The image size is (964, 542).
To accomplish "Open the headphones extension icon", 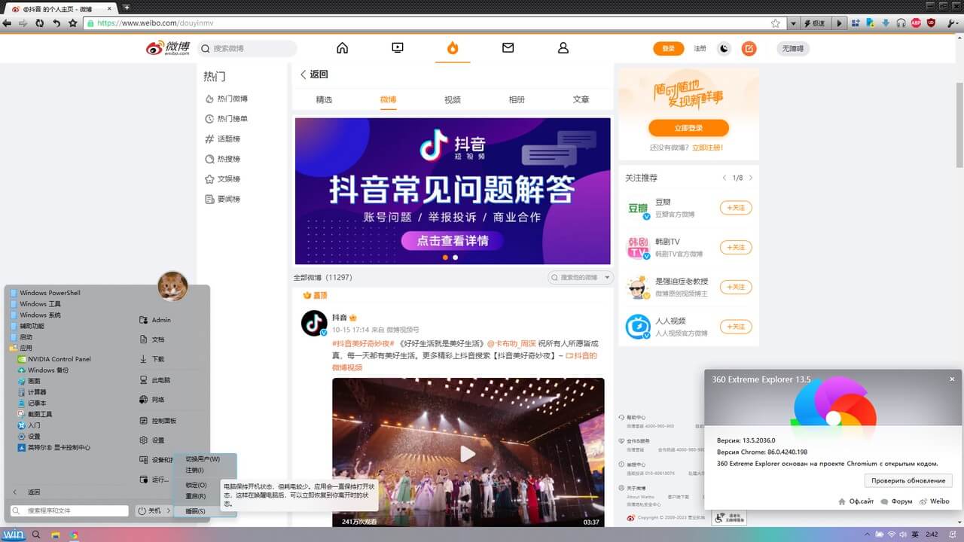I will click(x=901, y=23).
